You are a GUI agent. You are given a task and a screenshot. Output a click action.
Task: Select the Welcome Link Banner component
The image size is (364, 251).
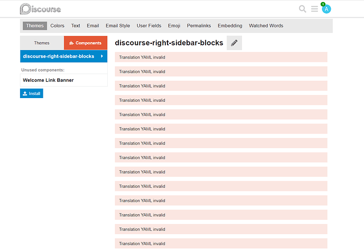pyautogui.click(x=63, y=80)
